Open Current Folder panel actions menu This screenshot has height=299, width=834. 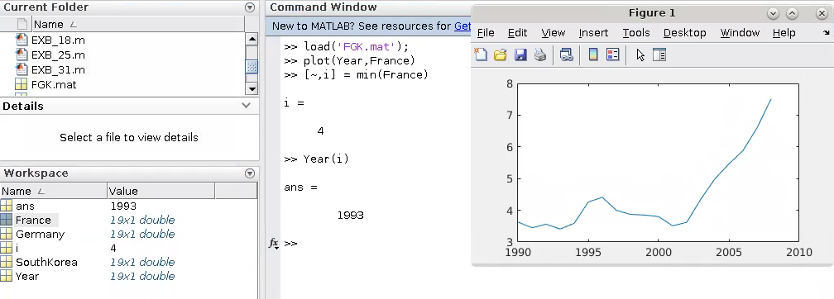coord(250,7)
